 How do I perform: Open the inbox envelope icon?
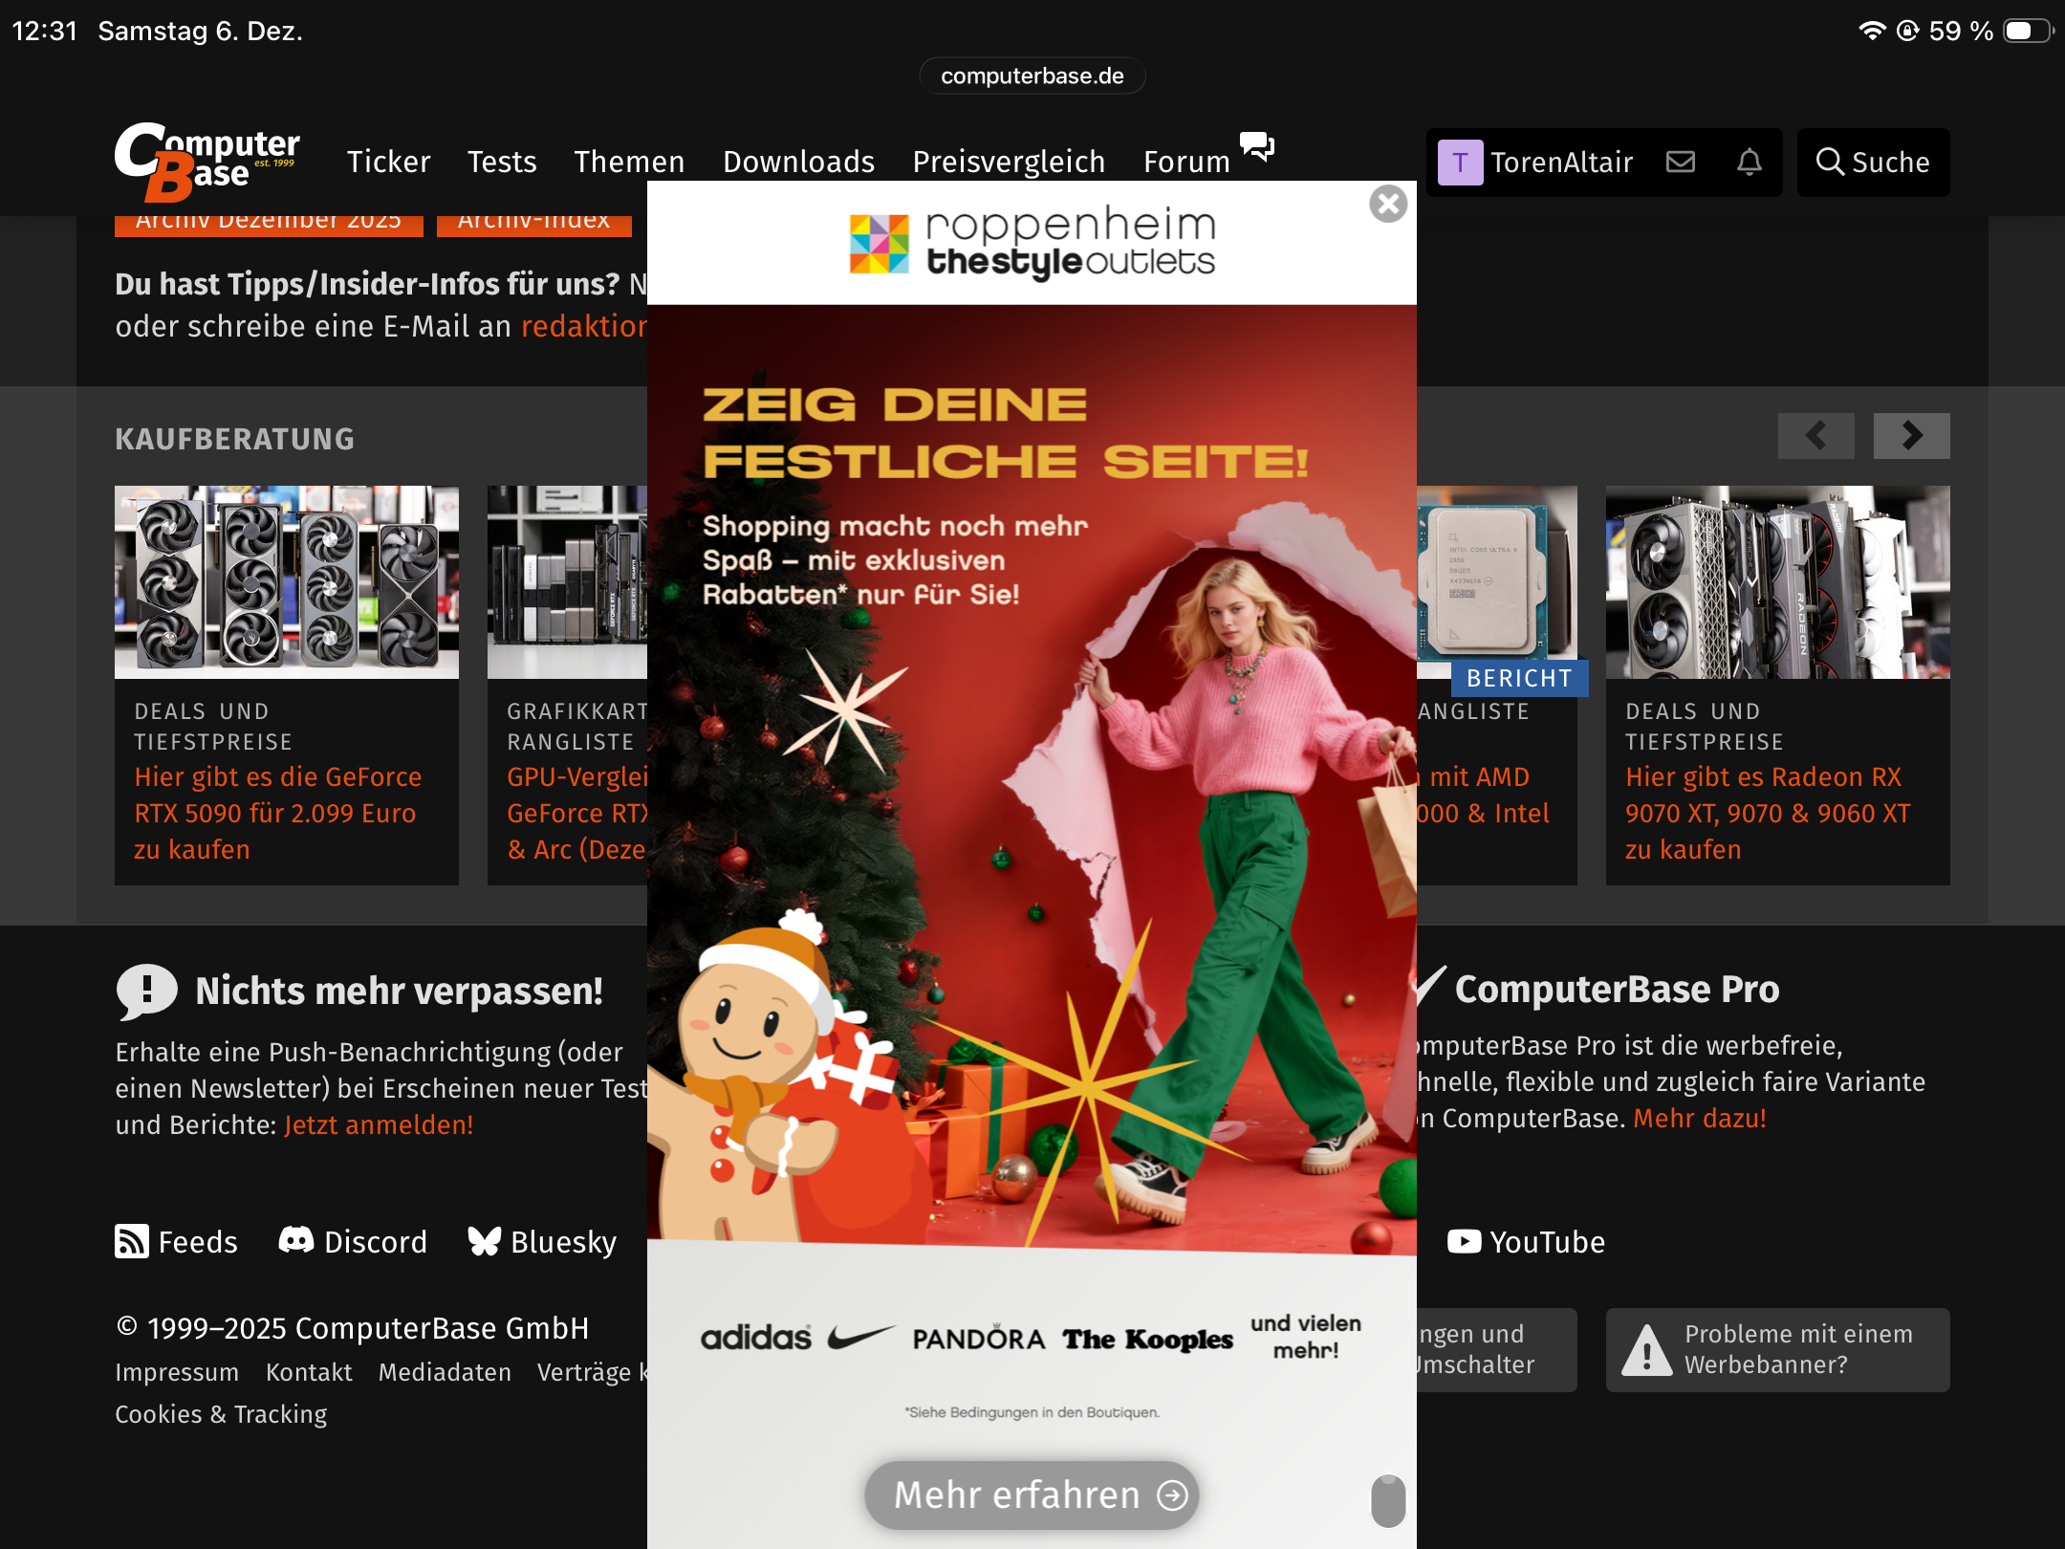click(x=1680, y=162)
